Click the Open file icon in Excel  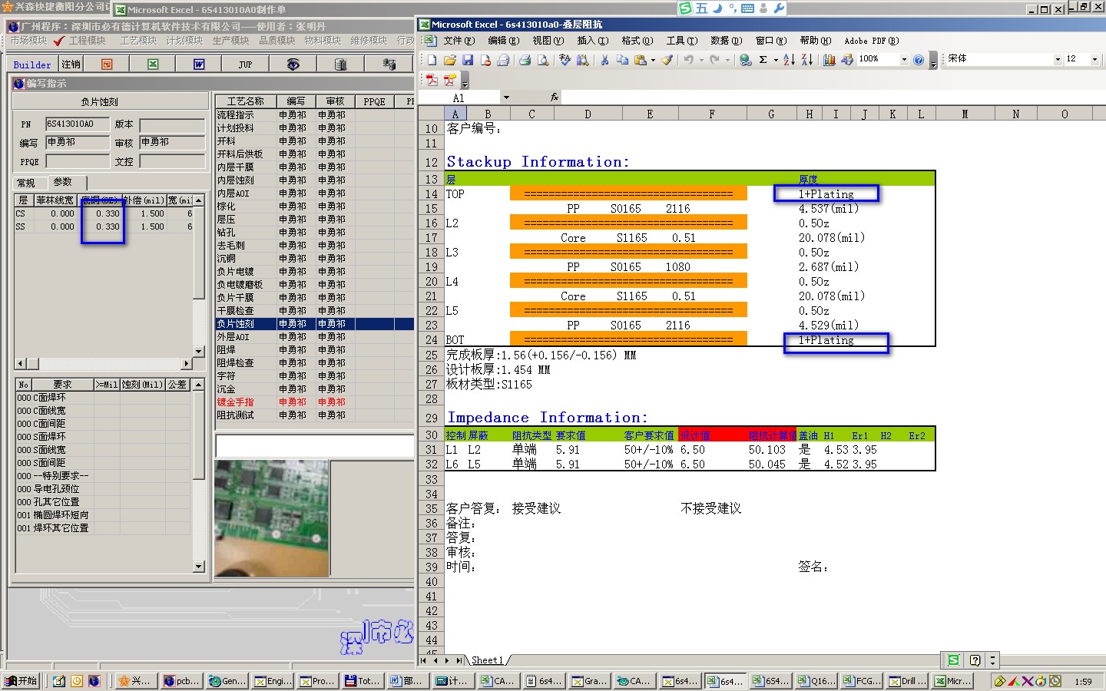coord(449,59)
